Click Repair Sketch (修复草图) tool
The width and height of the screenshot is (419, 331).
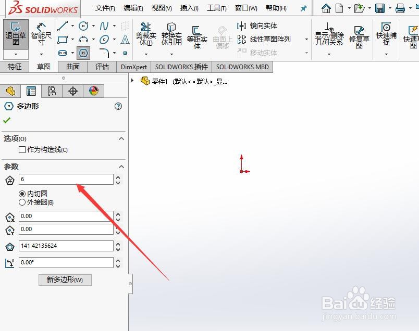coord(359,37)
